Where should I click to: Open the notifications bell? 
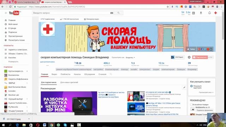click(x=209, y=13)
